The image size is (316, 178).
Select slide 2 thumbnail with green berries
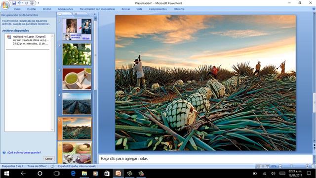pos(77,54)
